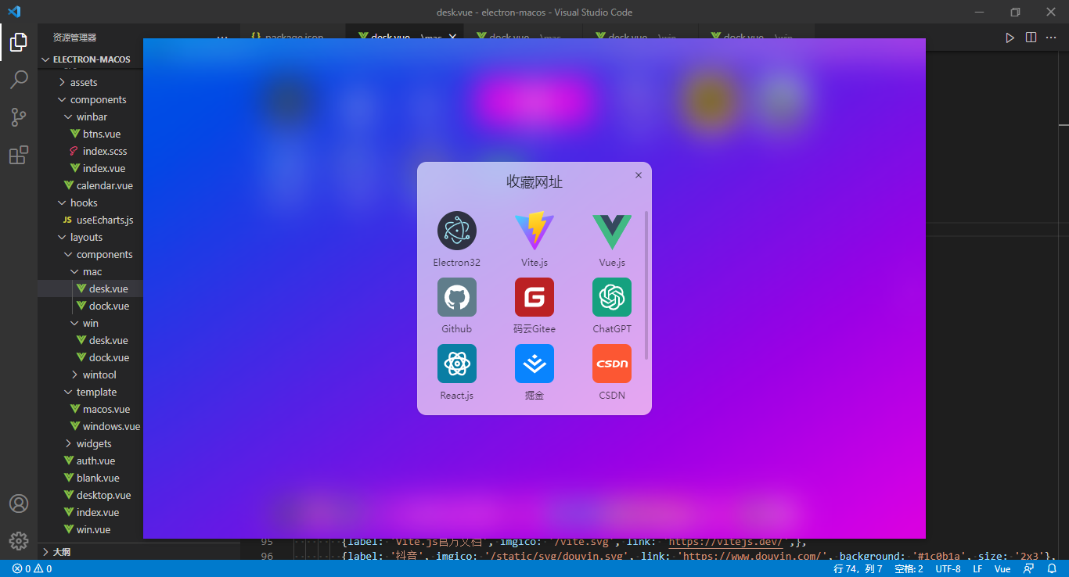The height and width of the screenshot is (577, 1069).
Task: Expand the widgets folder
Action: click(x=93, y=443)
